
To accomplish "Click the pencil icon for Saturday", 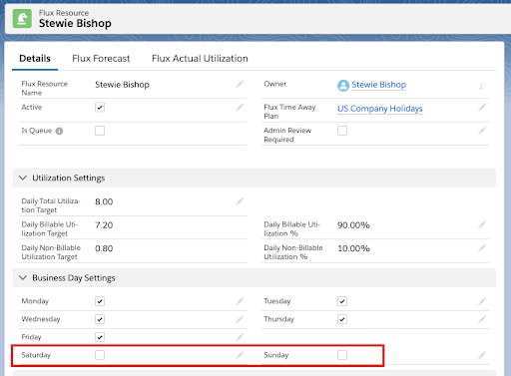I will (240, 355).
